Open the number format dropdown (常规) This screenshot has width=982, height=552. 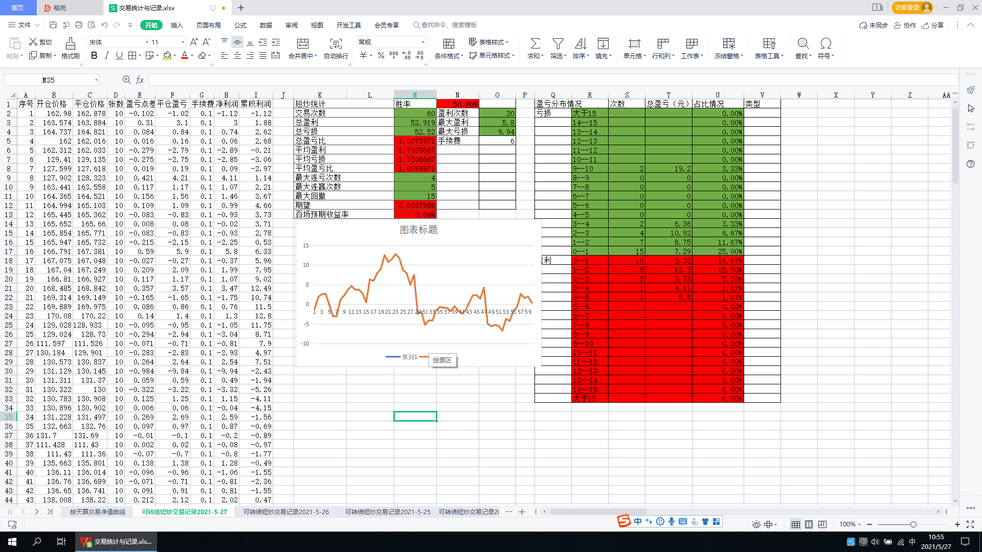click(x=423, y=42)
